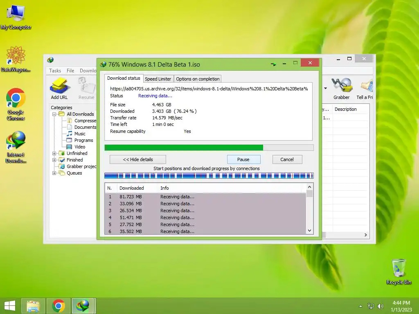419x314 pixels.
Task: Open the Tasks menu
Action: coord(55,71)
